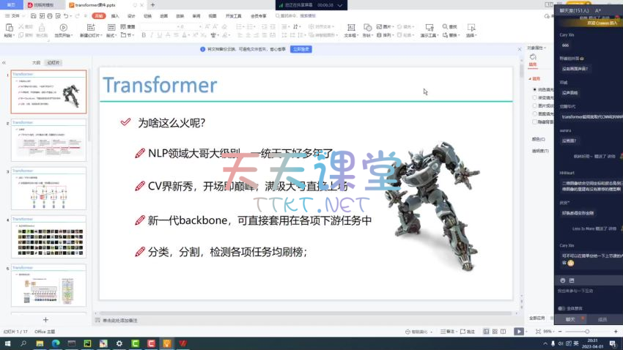Select the picture fill radio option
This screenshot has width=623, height=350.
[534, 105]
